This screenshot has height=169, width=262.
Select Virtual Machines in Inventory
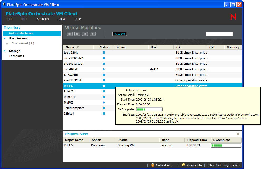(x=32, y=34)
